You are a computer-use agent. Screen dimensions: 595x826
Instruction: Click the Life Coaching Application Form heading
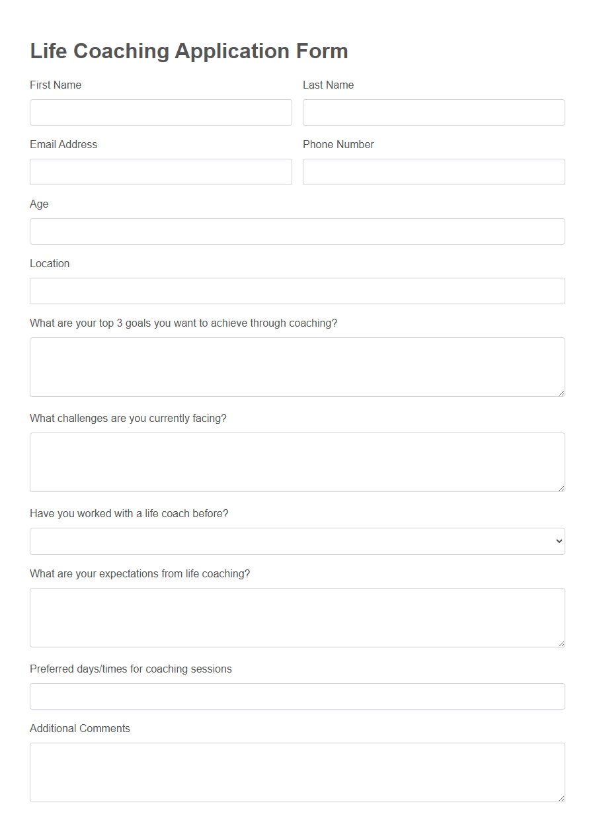click(188, 51)
